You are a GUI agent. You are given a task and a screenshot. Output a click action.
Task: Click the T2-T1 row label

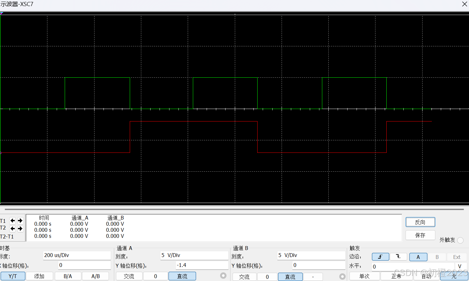(7, 237)
